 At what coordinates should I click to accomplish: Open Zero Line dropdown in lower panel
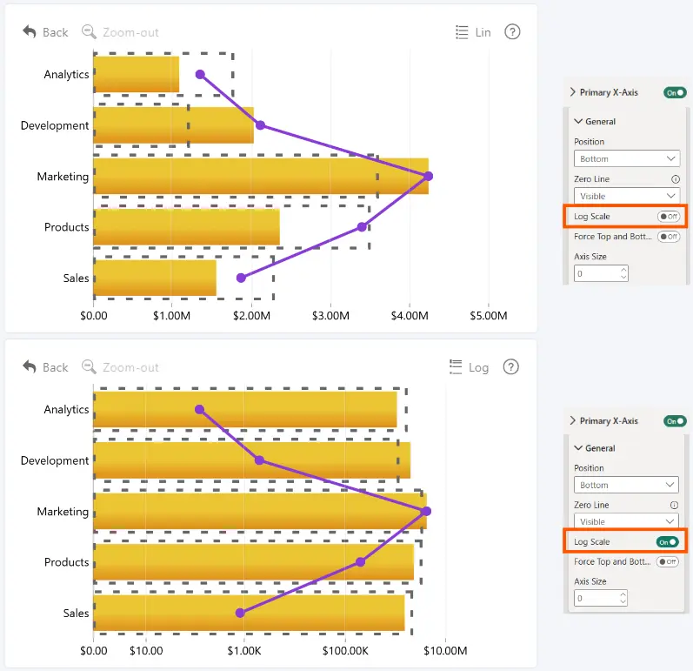point(626,521)
